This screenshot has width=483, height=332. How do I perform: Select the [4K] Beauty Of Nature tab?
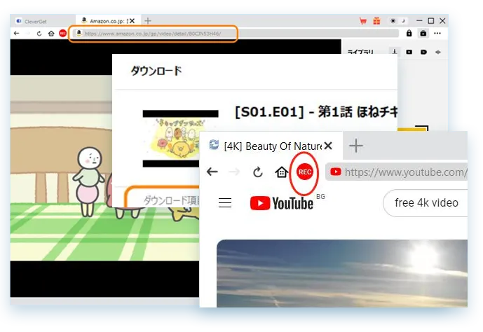coord(271,146)
